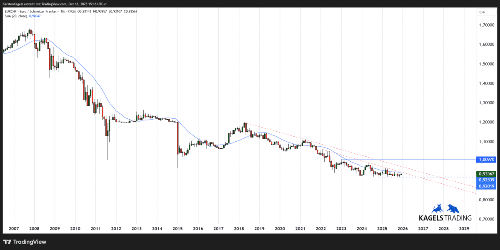The height and width of the screenshot is (250, 500).
Task: Select 2029 at the far right of the axis
Action: 464,228
